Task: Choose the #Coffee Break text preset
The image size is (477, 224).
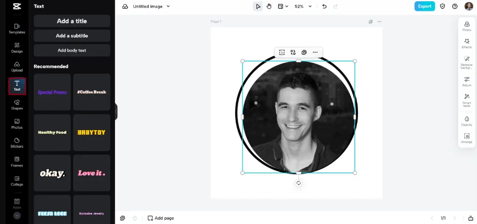Action: pos(91,92)
